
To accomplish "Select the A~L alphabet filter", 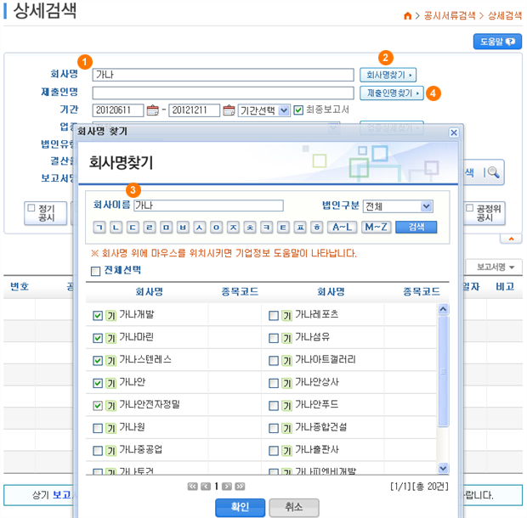I will pos(341,227).
